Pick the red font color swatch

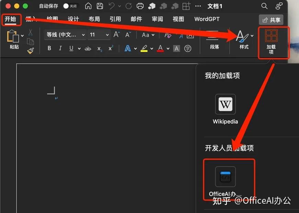coord(160,48)
